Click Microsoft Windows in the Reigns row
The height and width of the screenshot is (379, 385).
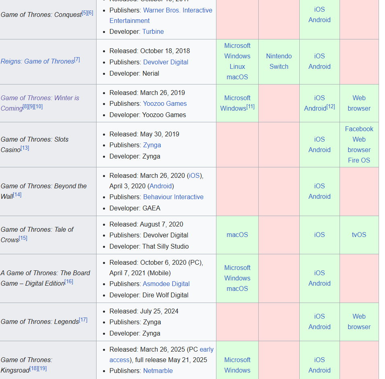pos(237,51)
